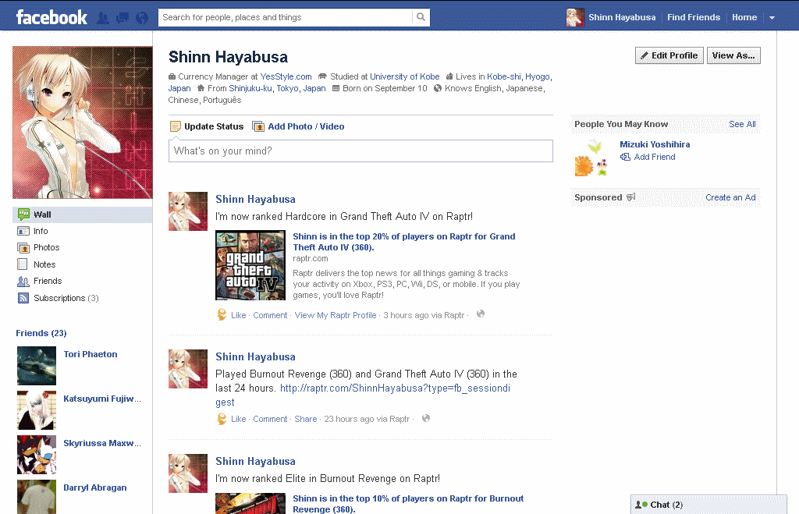Click the What's on your mind? box
This screenshot has width=799, height=514.
[x=360, y=151]
